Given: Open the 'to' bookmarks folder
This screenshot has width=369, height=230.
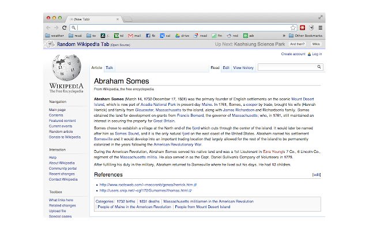Looking at the screenshot, I should pyautogui.click(x=91, y=36).
